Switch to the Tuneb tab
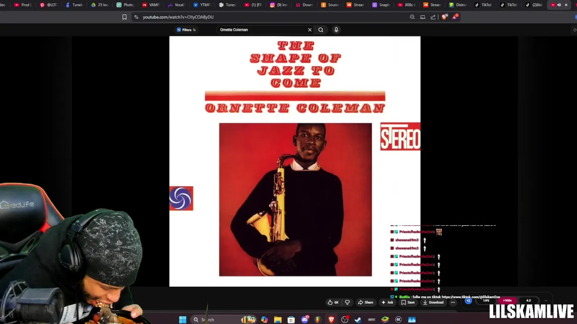The image size is (577, 324). click(x=74, y=5)
